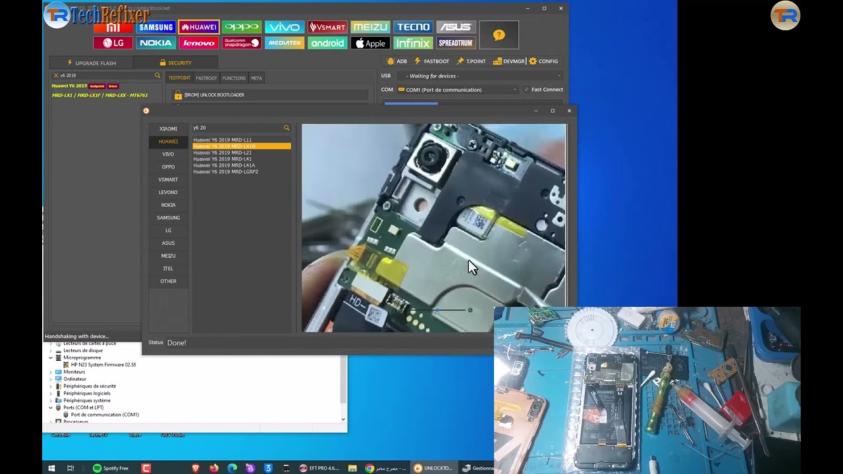This screenshot has height=474, width=843.
Task: Click search icon in main model search
Action: 157,76
